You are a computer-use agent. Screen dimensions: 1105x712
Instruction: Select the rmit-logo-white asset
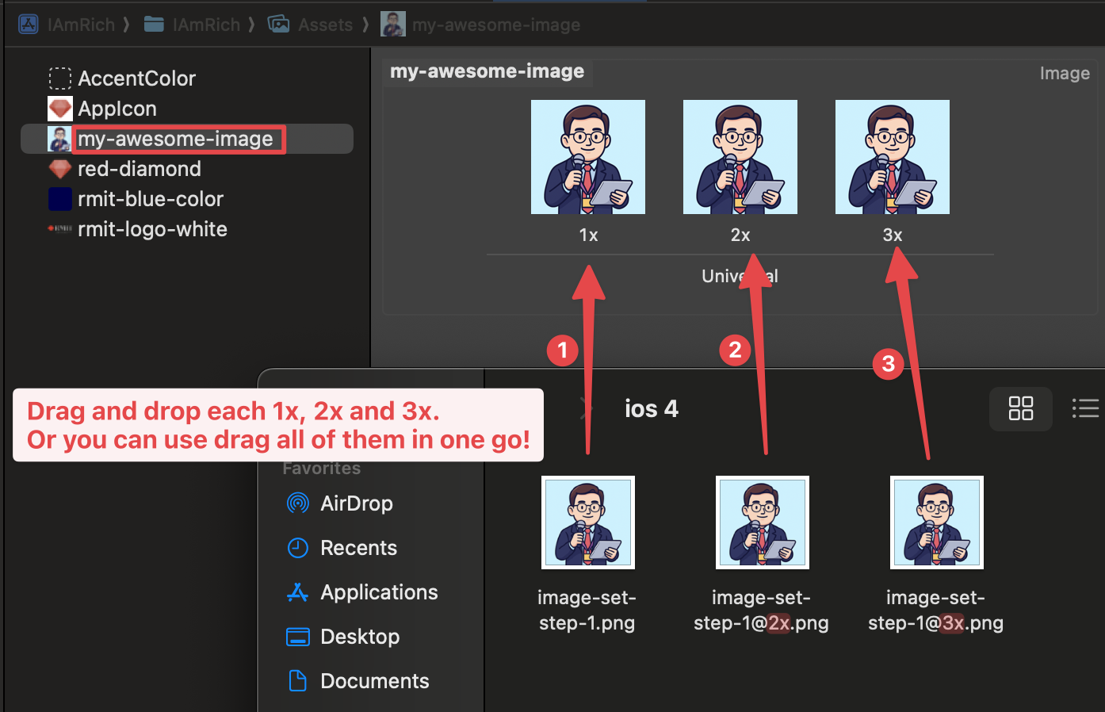pyautogui.click(x=153, y=229)
